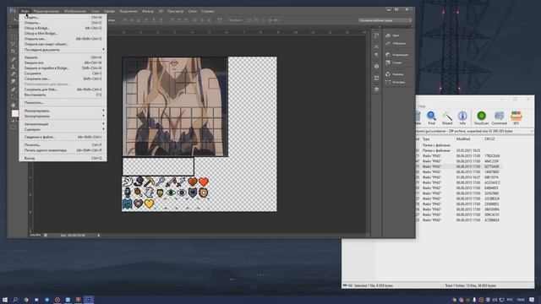This screenshot has width=541, height=304.
Task: Choose Выход at bottom of File menu
Action: coord(63,158)
